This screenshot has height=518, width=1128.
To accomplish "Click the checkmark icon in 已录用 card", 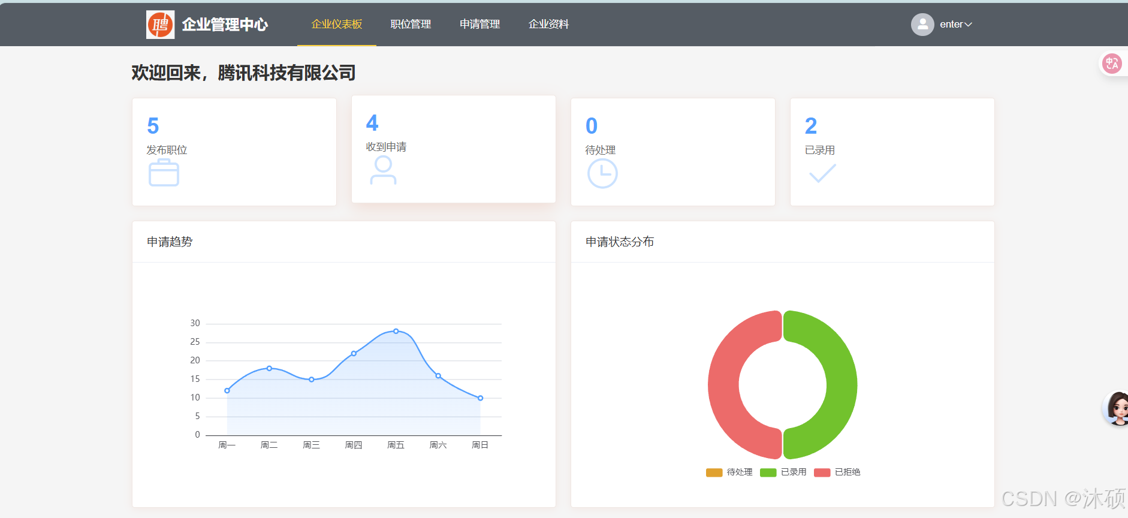I will click(822, 173).
